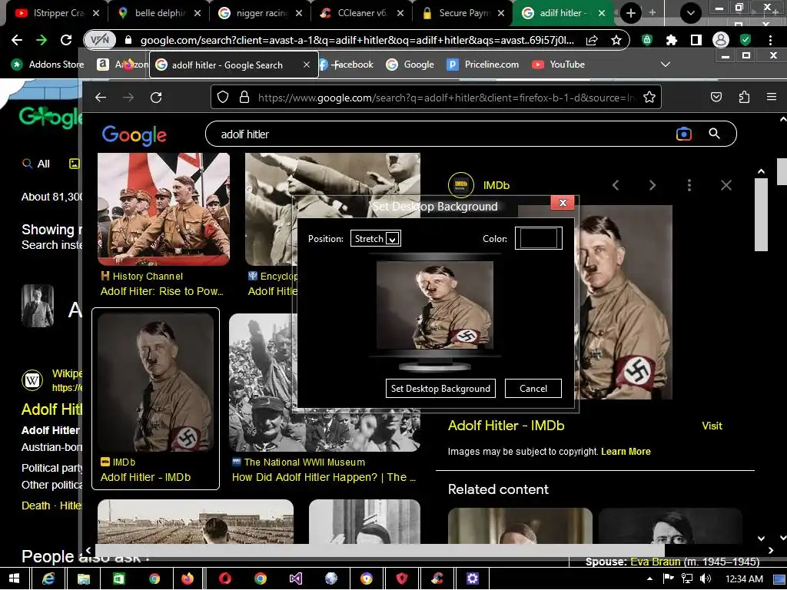This screenshot has height=590, width=787.
Task: Show next image in preview panel
Action: (x=653, y=185)
